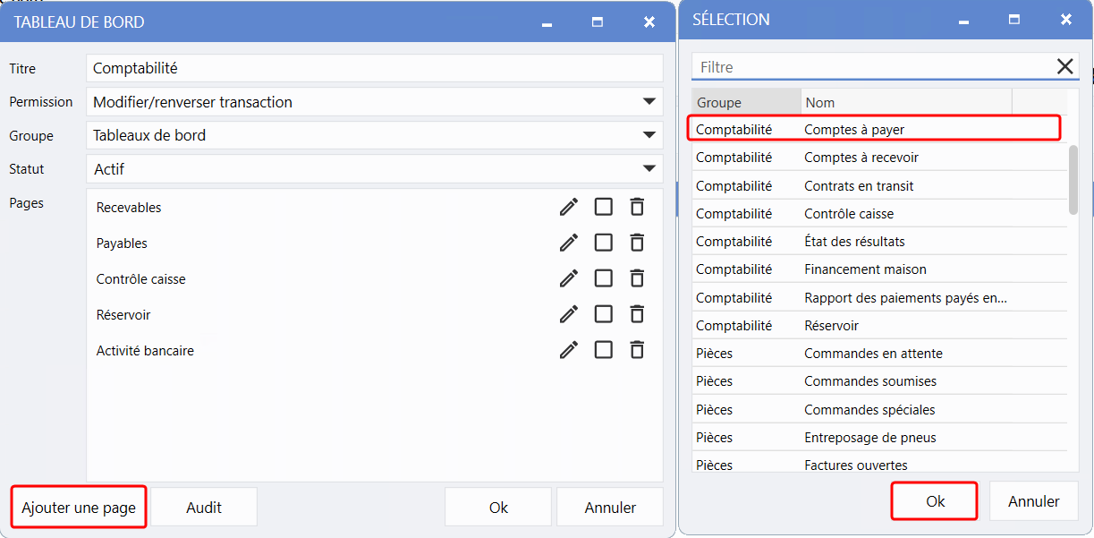Click into the Titre text field
This screenshot has width=1094, height=538.
coord(374,68)
